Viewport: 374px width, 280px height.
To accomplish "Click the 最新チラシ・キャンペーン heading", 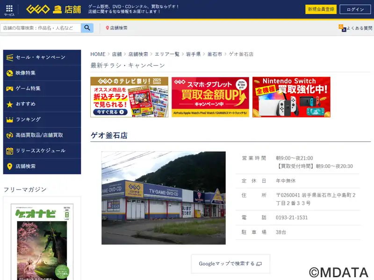I will click(128, 65).
